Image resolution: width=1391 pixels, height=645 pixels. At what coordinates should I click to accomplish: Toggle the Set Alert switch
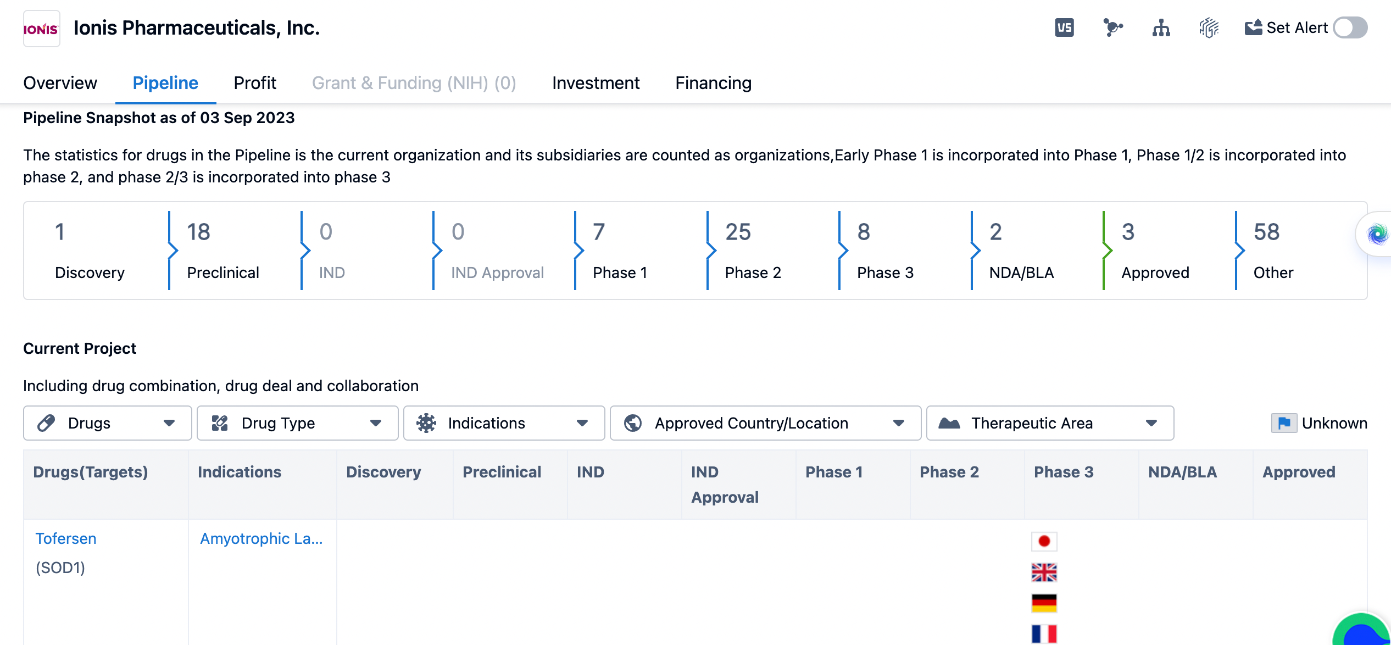[x=1350, y=27]
